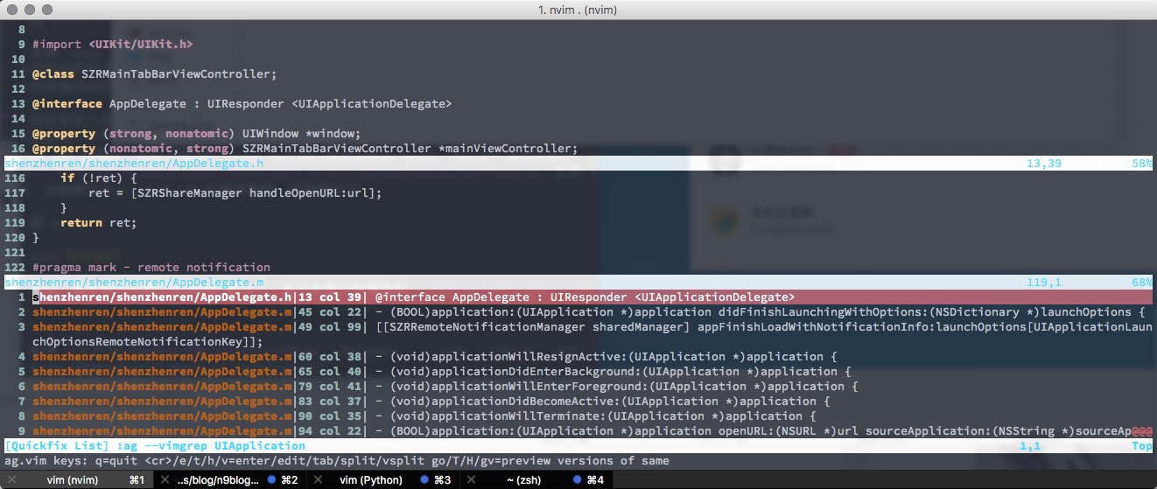Click line number 9 in AppDelegate.h

click(x=22, y=45)
